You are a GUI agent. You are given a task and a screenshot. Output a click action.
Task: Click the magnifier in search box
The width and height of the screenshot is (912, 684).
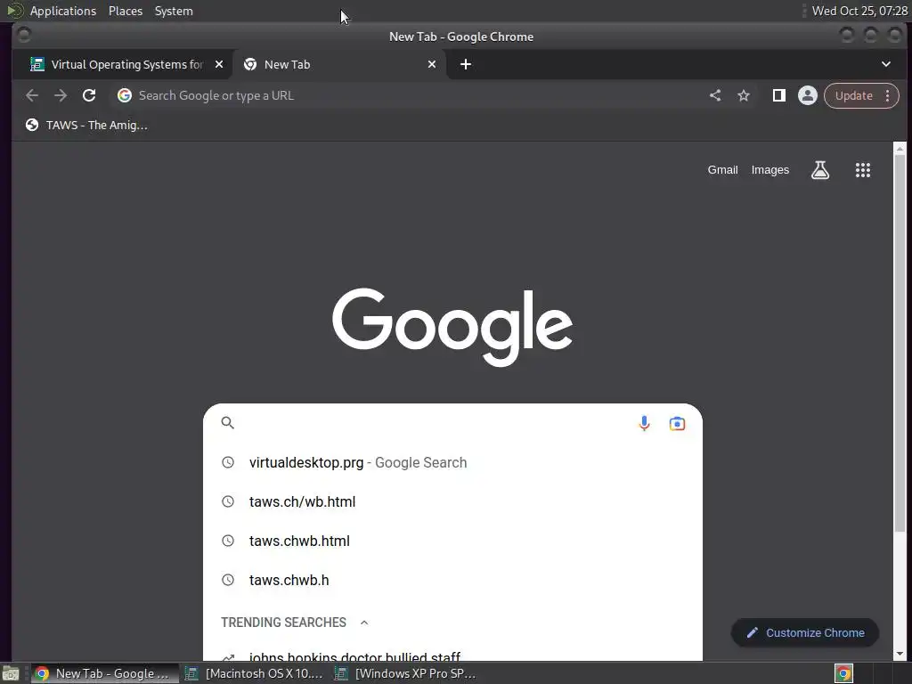click(x=228, y=423)
